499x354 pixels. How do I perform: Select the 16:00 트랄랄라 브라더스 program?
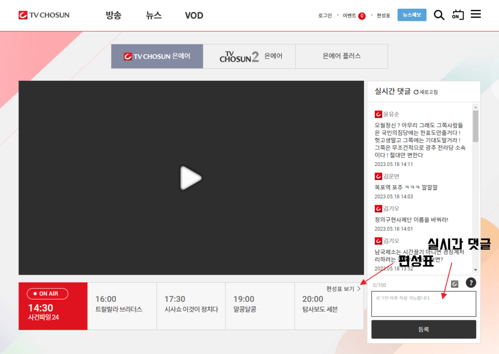(x=122, y=306)
